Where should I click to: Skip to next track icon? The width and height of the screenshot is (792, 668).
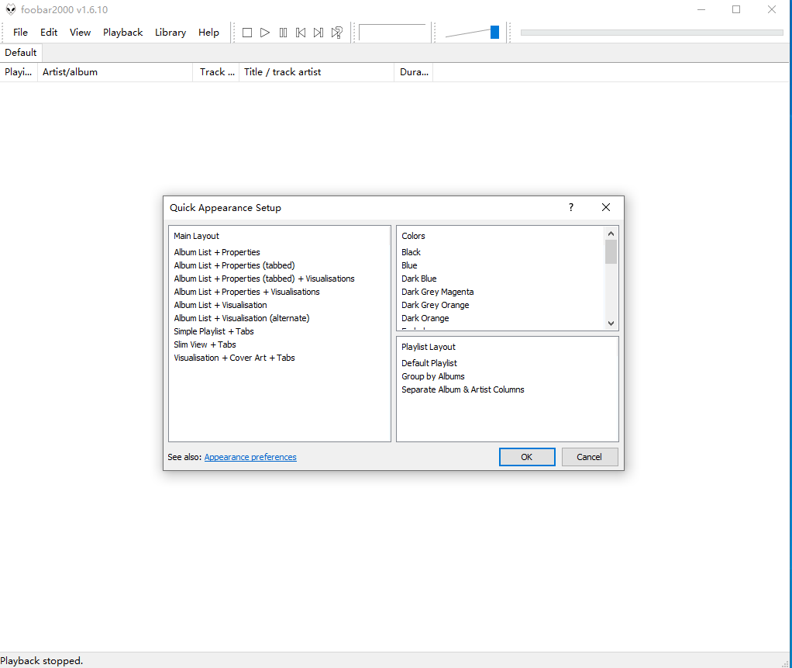[319, 32]
